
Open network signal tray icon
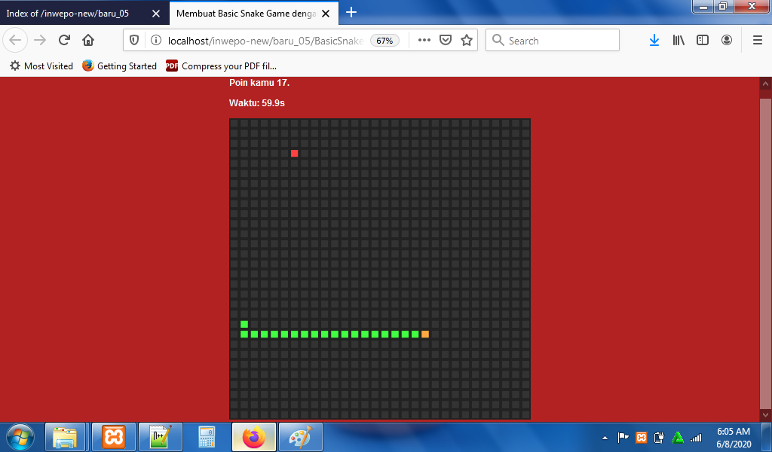point(696,437)
